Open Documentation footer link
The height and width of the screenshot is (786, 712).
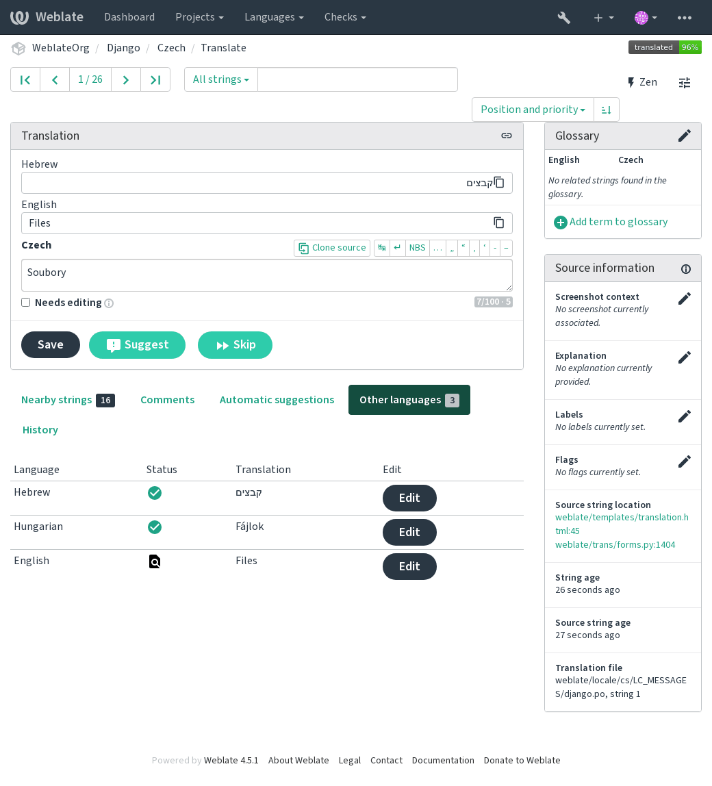click(443, 761)
